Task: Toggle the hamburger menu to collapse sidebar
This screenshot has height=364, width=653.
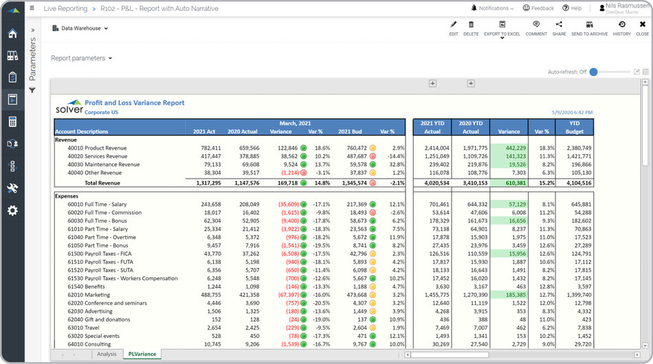Action: click(32, 8)
